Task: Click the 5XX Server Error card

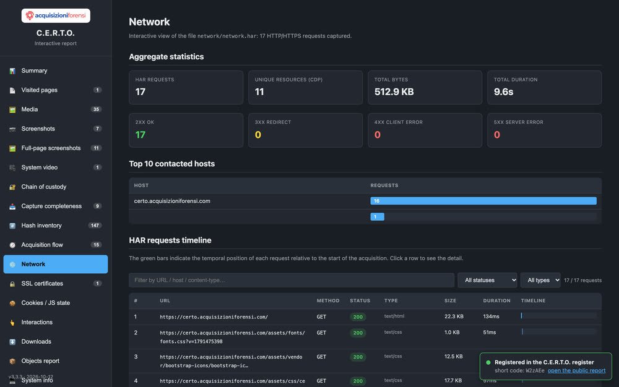Action: 544,130
